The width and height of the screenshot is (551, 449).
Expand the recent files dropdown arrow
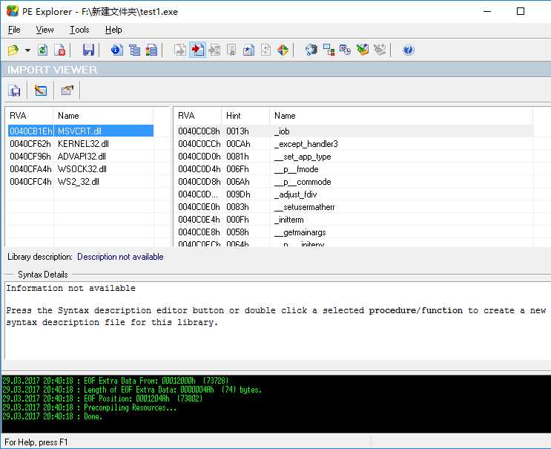point(27,50)
